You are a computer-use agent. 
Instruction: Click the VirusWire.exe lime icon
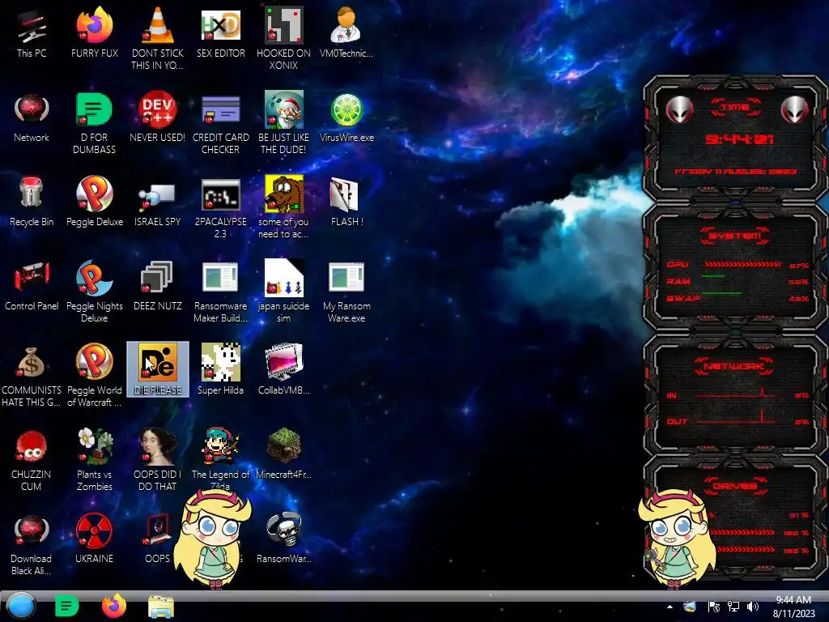point(346,117)
